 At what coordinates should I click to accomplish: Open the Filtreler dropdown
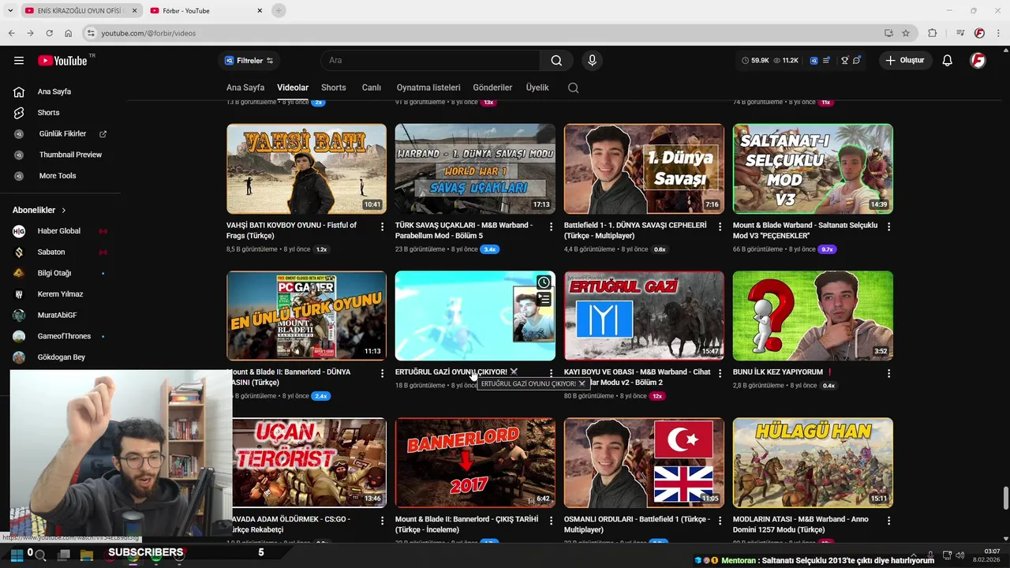click(249, 61)
